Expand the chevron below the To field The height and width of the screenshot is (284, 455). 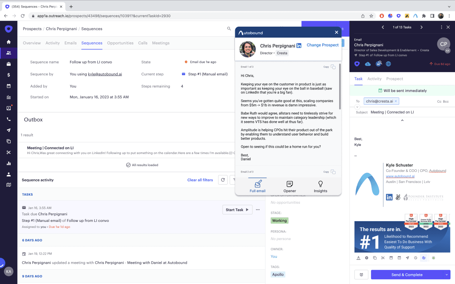tap(357, 106)
